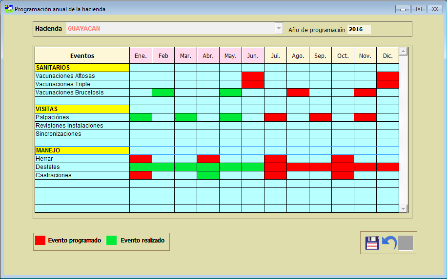Toggle Castraciones cell for April
This screenshot has width=447, height=279.
pos(208,175)
